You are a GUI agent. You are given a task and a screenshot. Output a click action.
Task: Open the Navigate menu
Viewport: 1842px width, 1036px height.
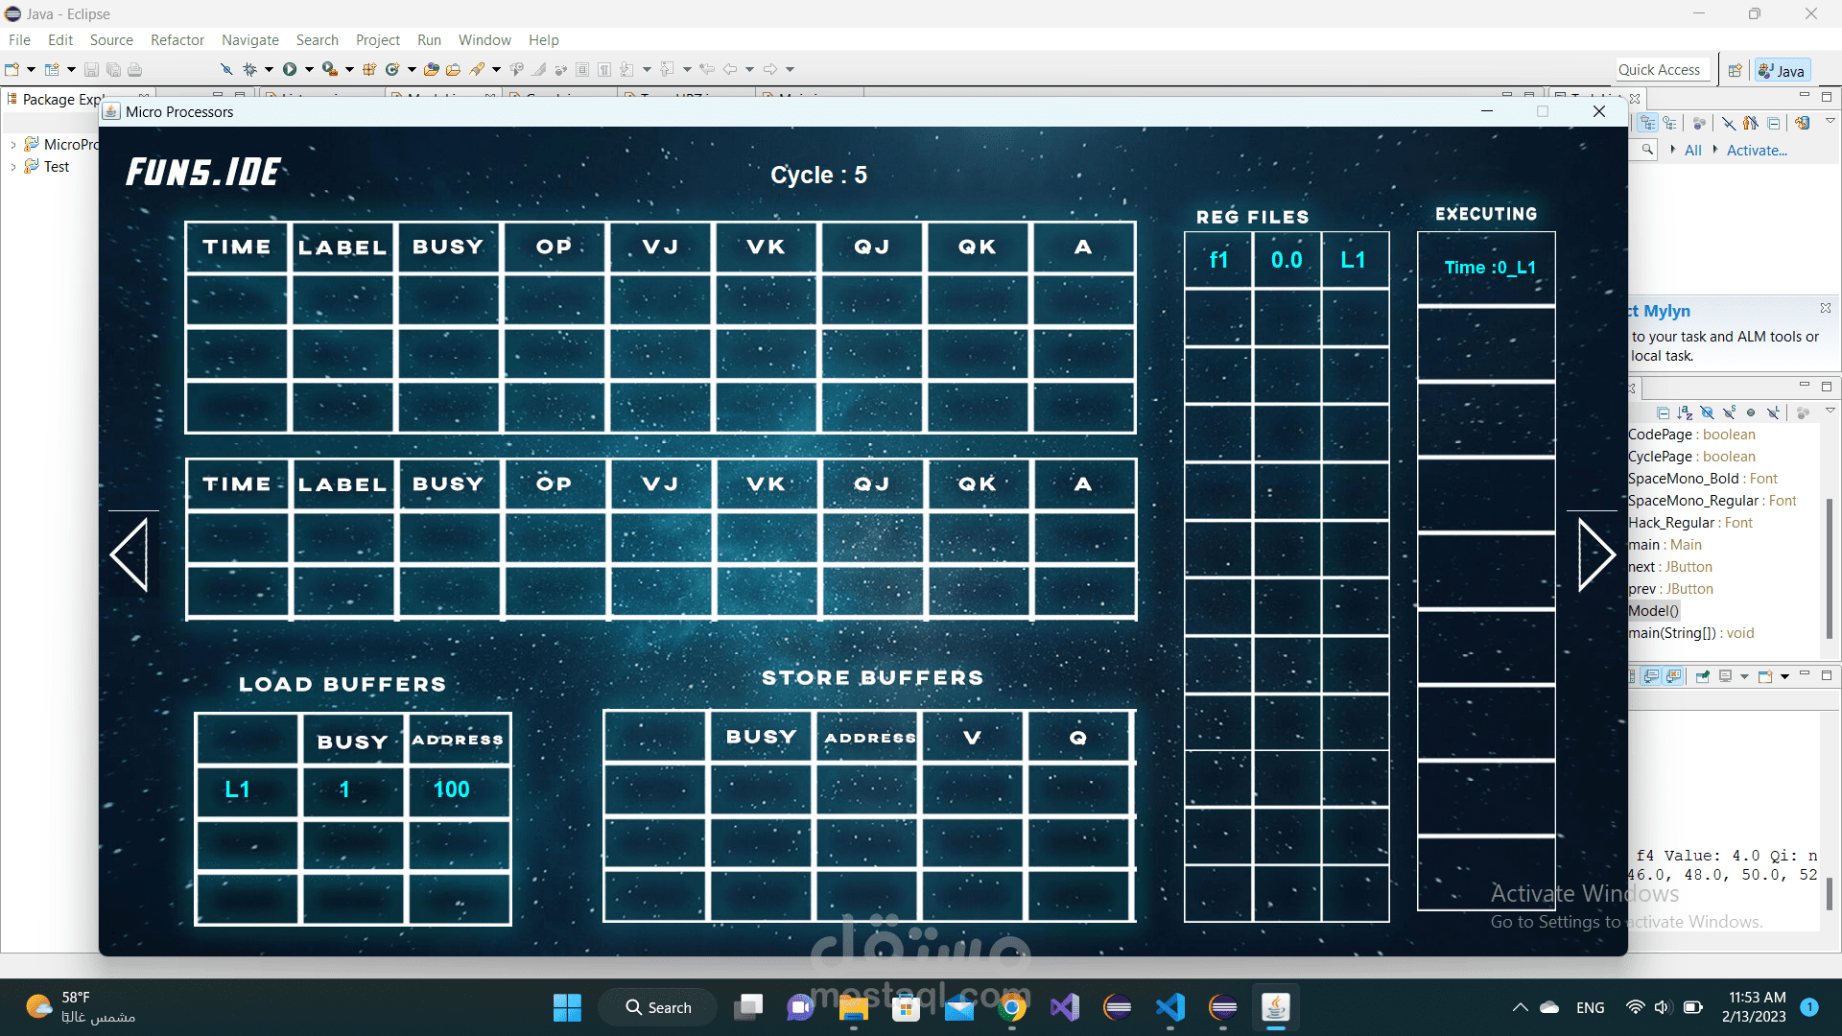249,40
